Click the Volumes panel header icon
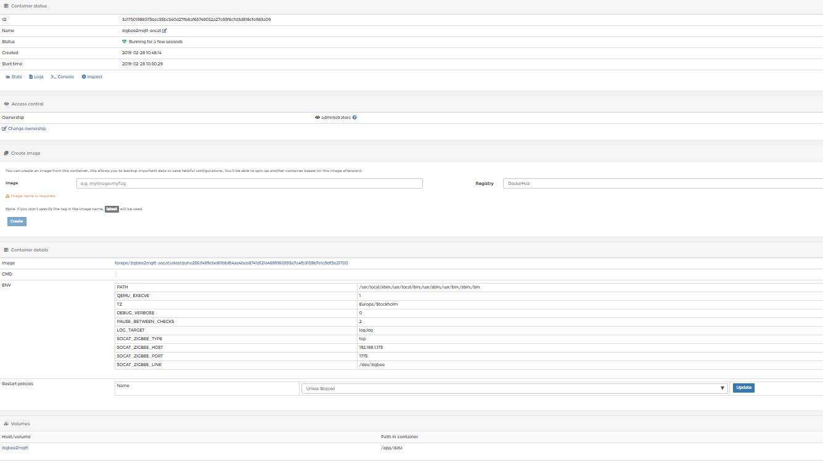The height and width of the screenshot is (461, 823). 7,423
